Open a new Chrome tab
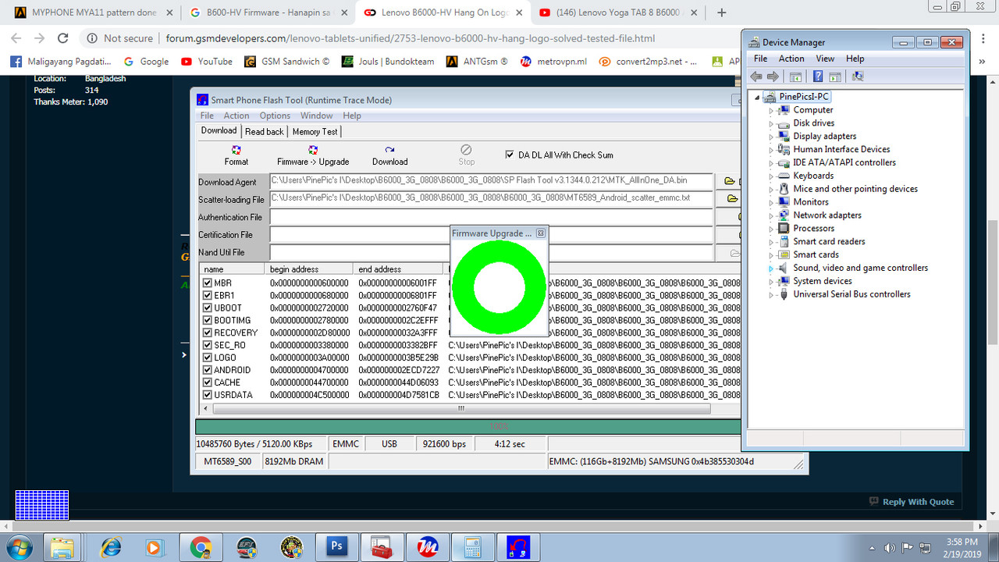Viewport: 999px width, 562px height. [x=722, y=12]
